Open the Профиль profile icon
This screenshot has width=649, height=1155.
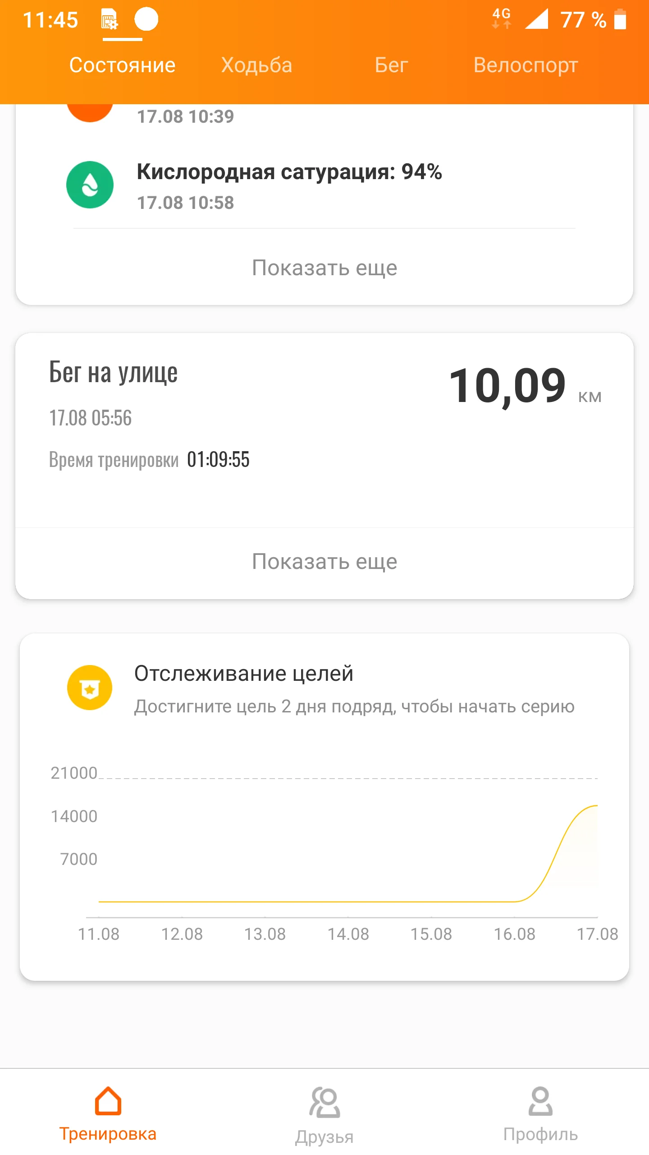tap(540, 1101)
